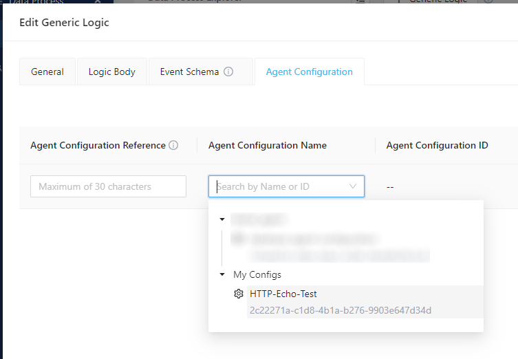Click info icon beside Agent Configuration Reference
The width and height of the screenshot is (518, 359).
tap(173, 145)
